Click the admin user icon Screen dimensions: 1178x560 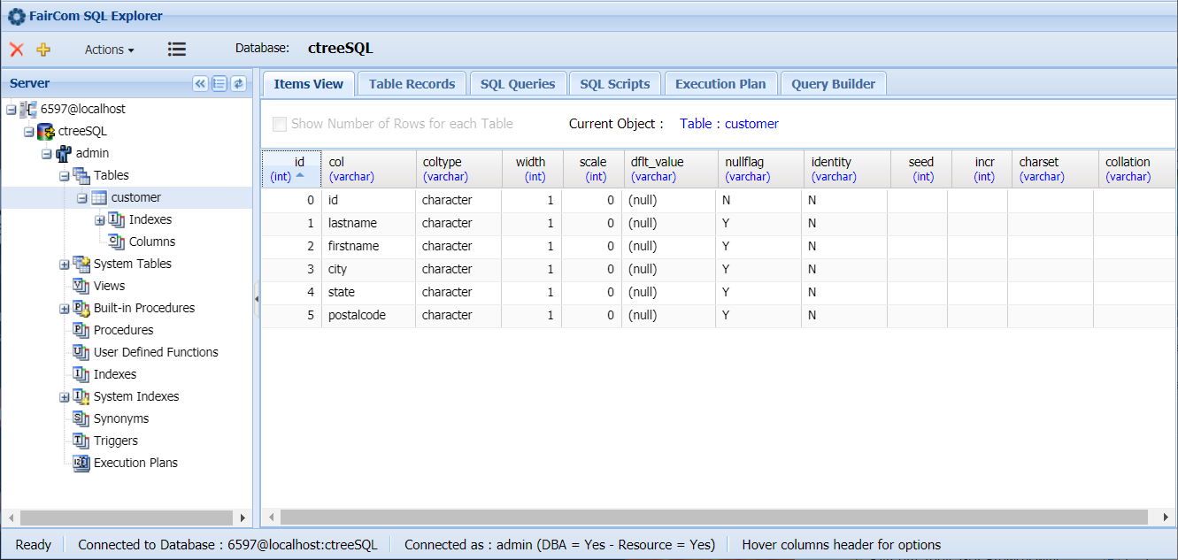(64, 153)
